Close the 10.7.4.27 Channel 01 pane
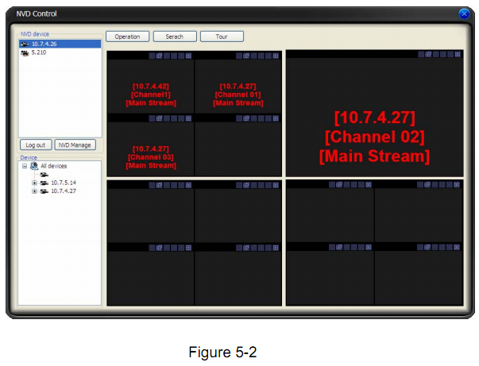Image resolution: width=479 pixels, height=366 pixels. 276,56
